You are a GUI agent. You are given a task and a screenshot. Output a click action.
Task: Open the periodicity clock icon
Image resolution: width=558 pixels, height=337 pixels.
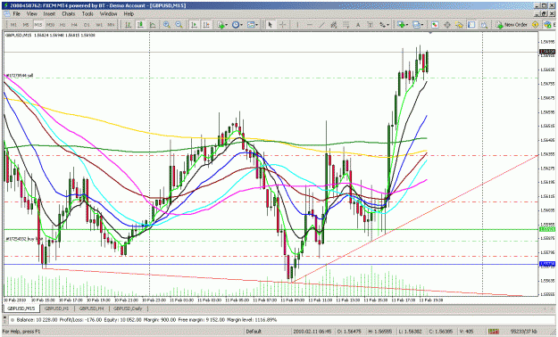(x=236, y=25)
